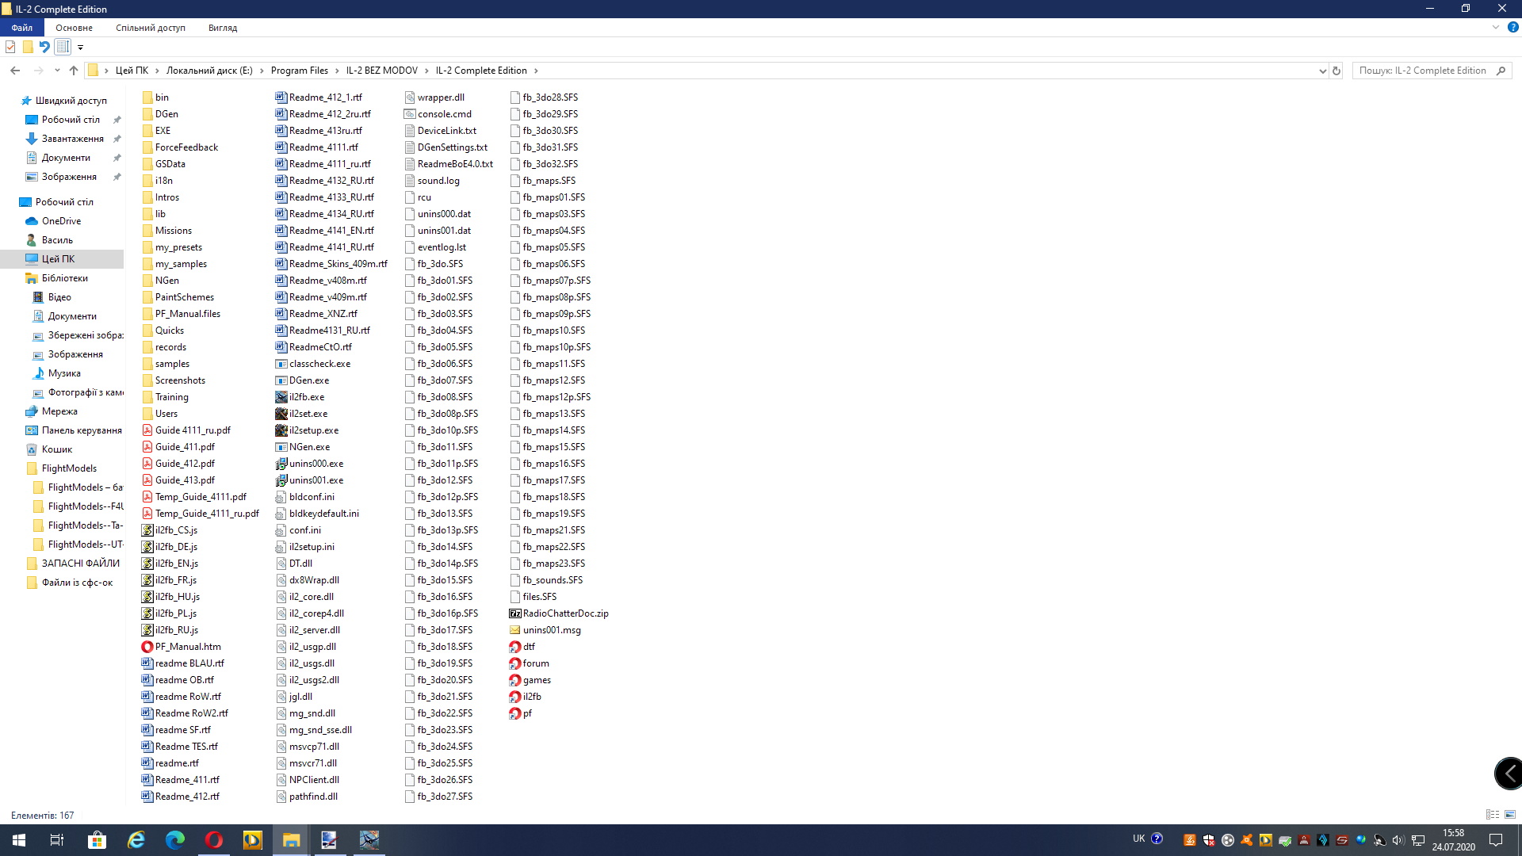Expand the address bar history dropdown

click(1322, 71)
